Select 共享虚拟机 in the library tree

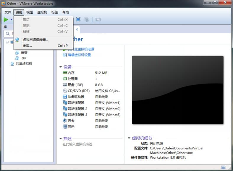click(24, 63)
